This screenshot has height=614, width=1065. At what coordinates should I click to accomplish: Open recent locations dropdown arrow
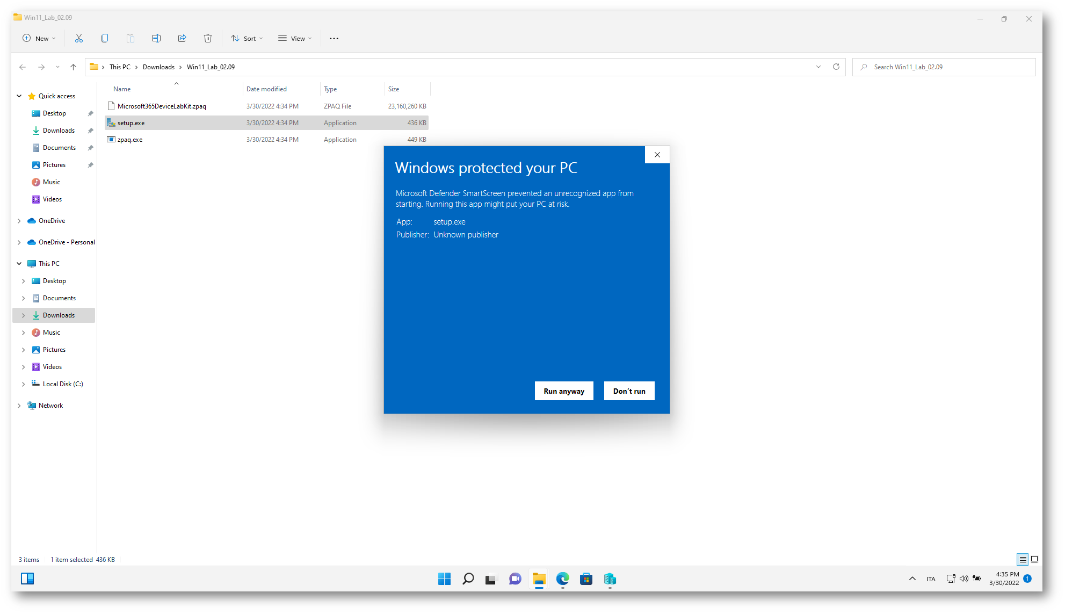[x=57, y=67]
